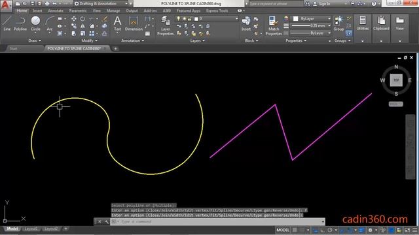Viewport: 419px width, 235px height.
Task: Click the Rotate tool in Modify panel
Action: click(83, 19)
